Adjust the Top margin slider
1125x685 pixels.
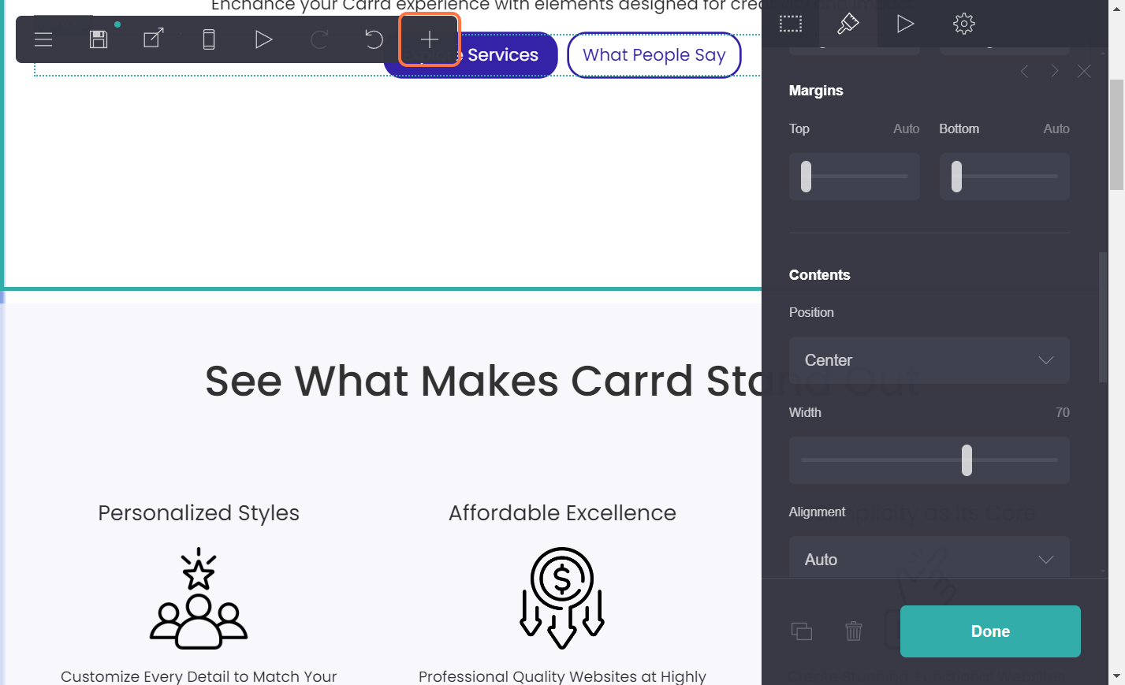(x=855, y=177)
